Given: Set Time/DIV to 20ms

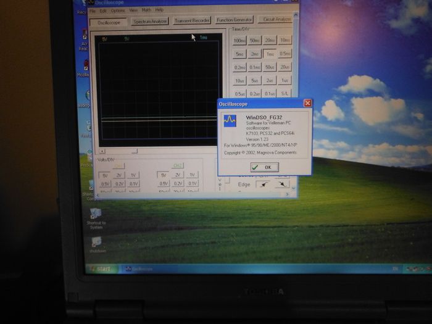Looking at the screenshot, I should coord(270,40).
